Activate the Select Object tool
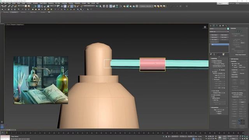249x140 pixels. (x=26, y=6)
